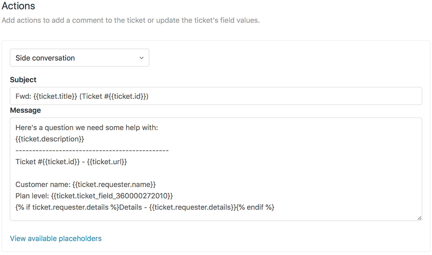Click the Actions page heading
Image resolution: width=432 pixels, height=255 pixels.
(x=18, y=6)
